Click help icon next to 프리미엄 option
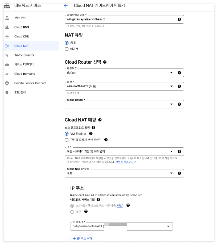218x244 pixels. click(x=128, y=205)
